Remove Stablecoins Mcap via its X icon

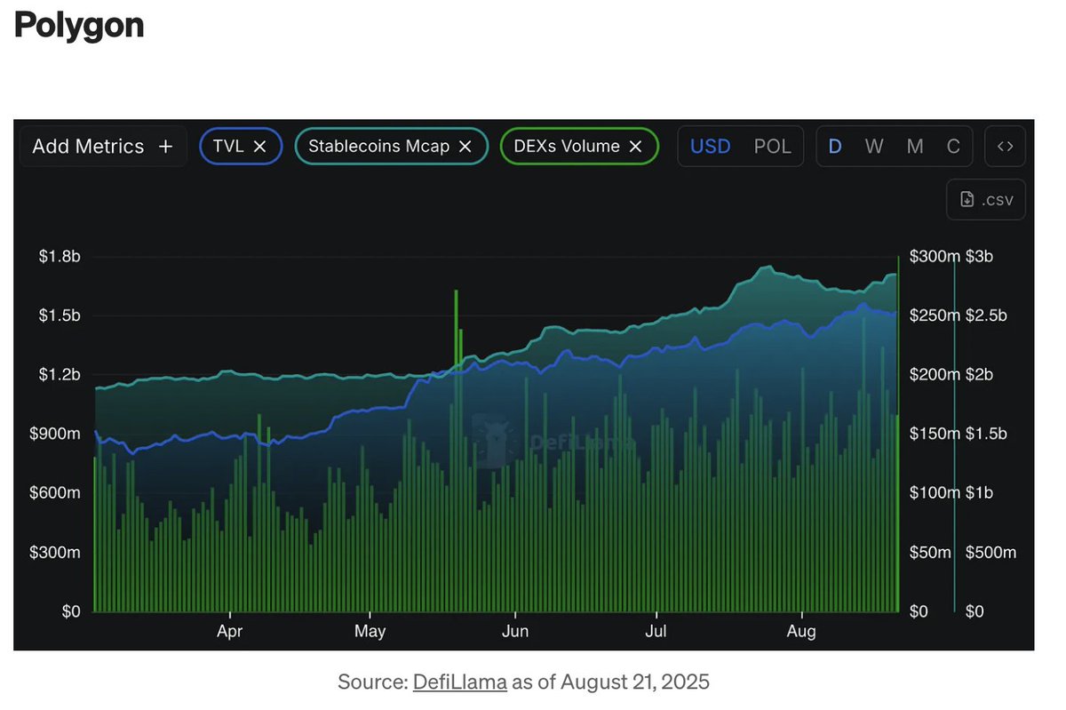465,147
